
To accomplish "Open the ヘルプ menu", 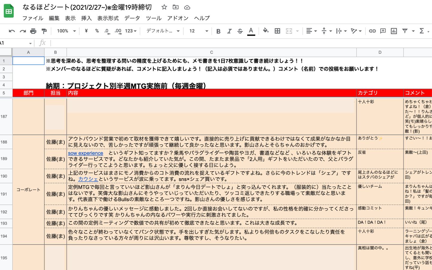I will 202,18.
